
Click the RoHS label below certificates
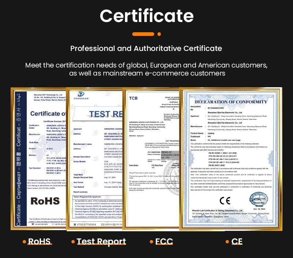point(39,242)
